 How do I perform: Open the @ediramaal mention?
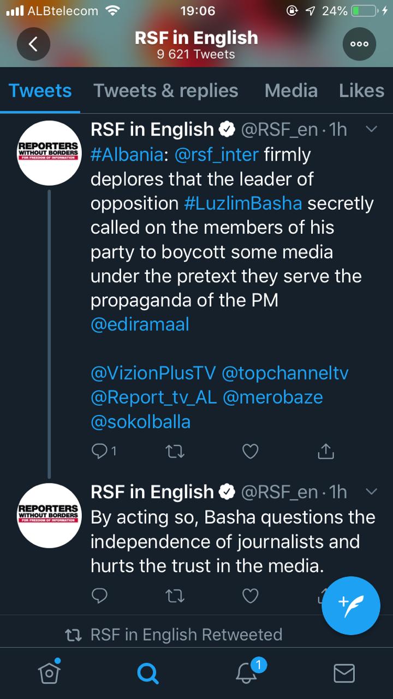coord(140,324)
